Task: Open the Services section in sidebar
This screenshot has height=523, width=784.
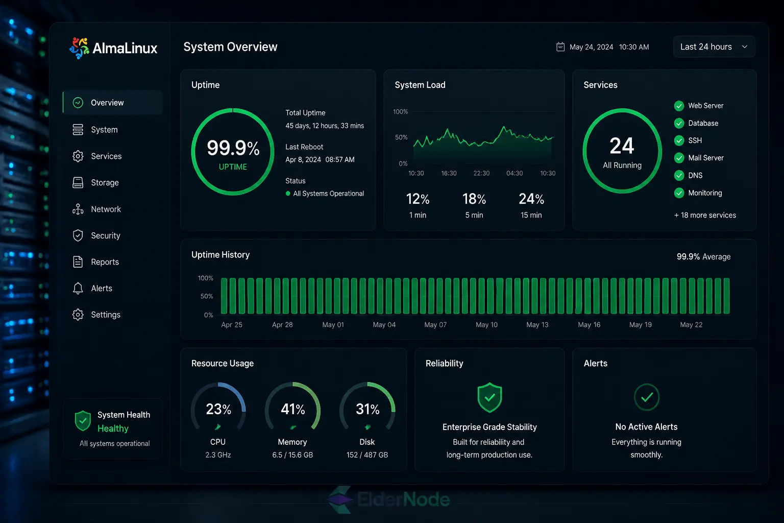Action: click(113, 156)
